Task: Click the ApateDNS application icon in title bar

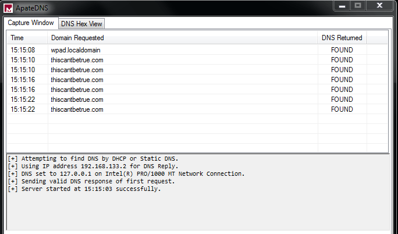Action: 8,8
